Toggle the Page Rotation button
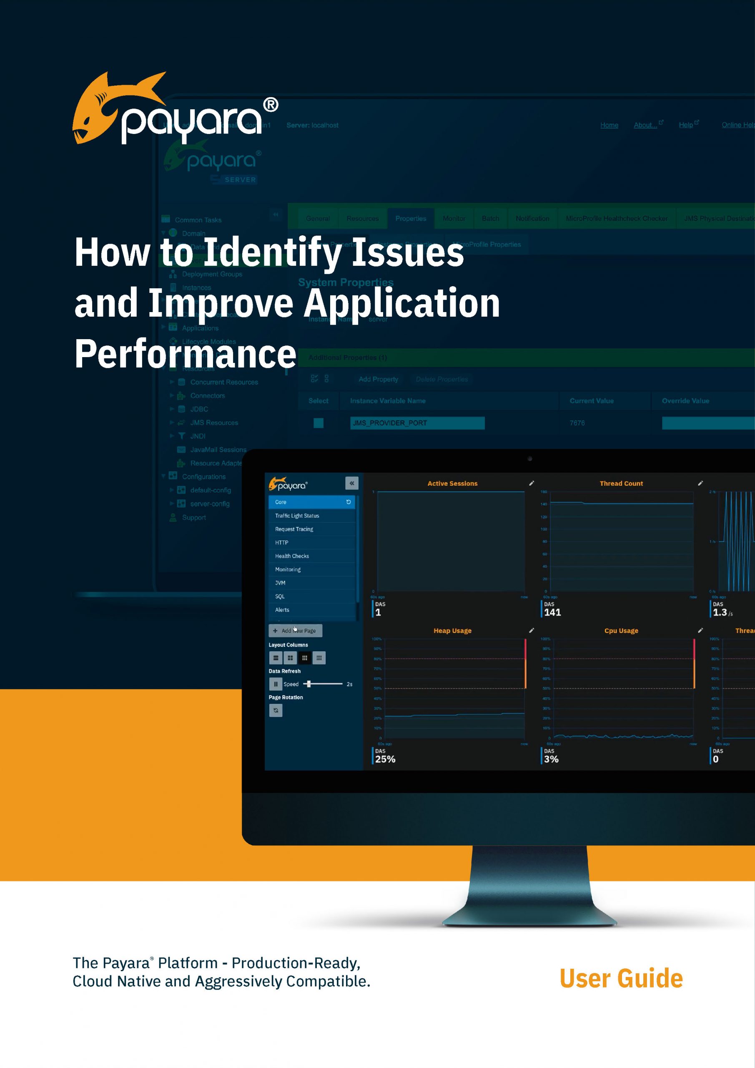755x1068 pixels. click(x=275, y=710)
